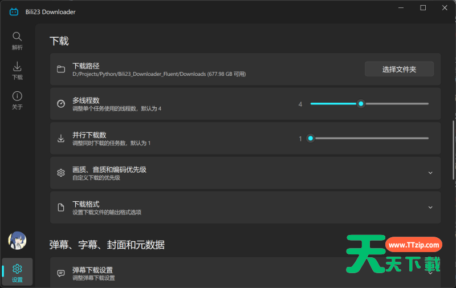The image size is (456, 288).
Task: Close the Bili23 Downloader window
Action: (445, 8)
